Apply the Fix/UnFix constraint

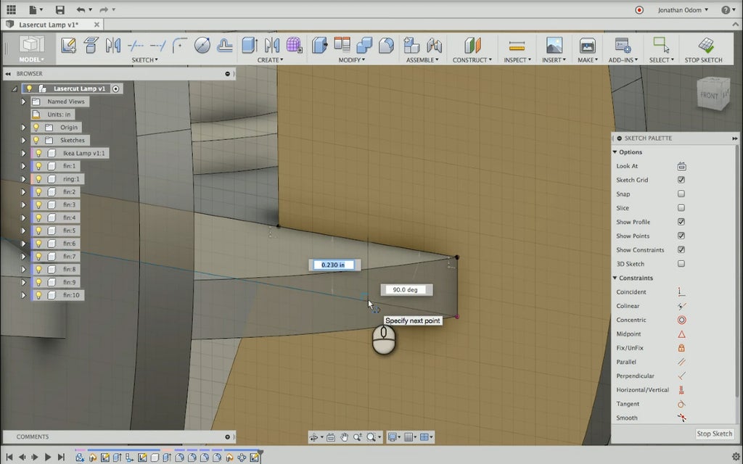click(x=681, y=348)
